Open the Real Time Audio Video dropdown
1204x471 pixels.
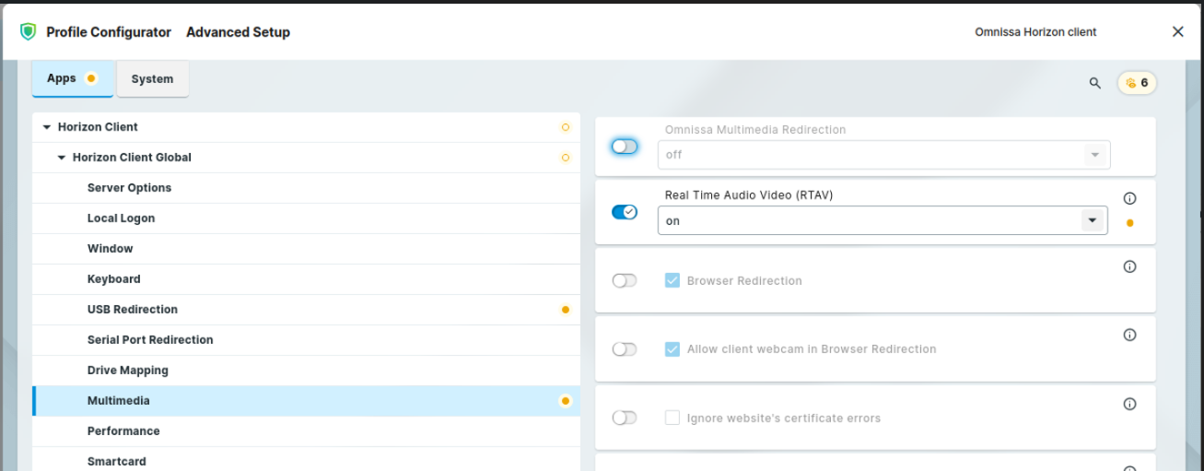(x=1092, y=220)
